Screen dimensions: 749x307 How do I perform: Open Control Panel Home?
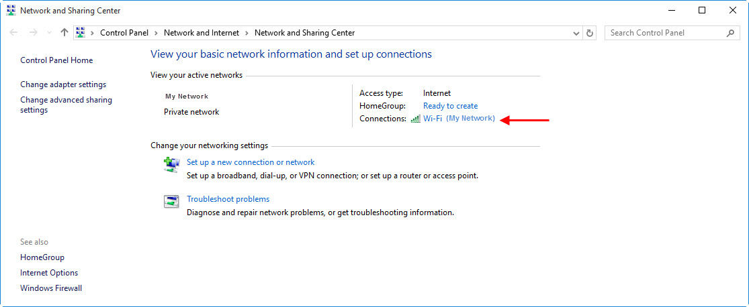[56, 60]
